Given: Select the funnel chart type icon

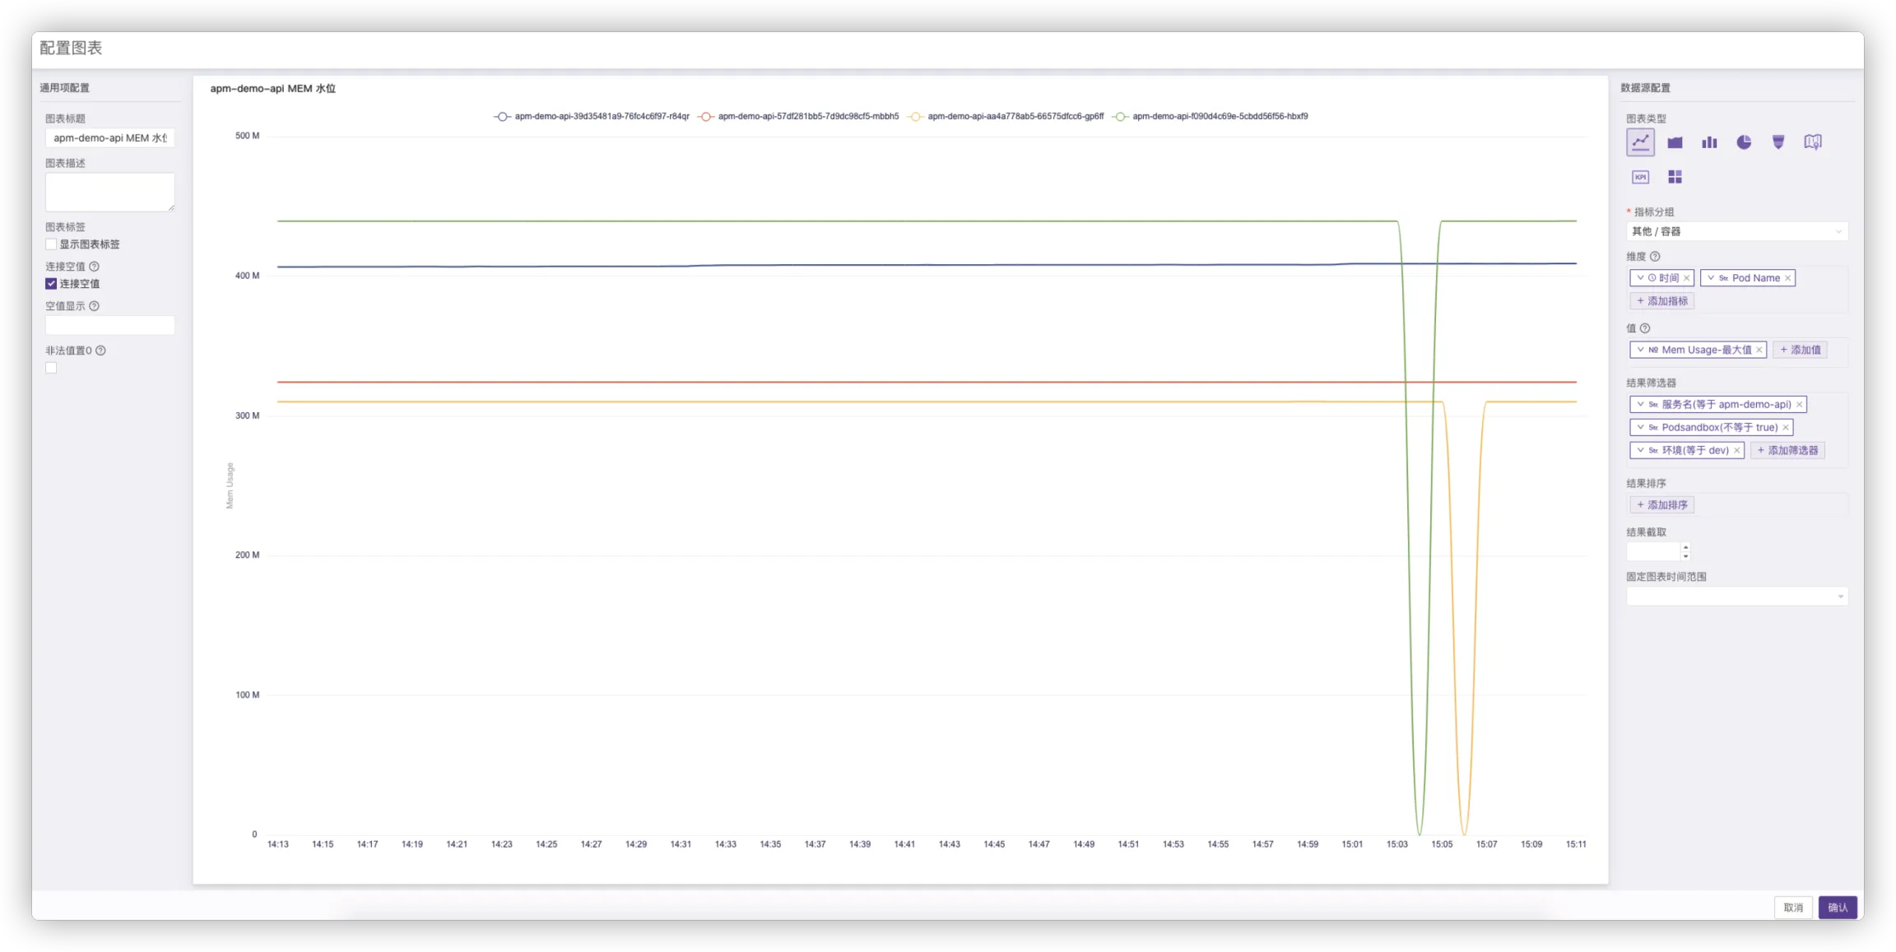Looking at the screenshot, I should [x=1778, y=142].
